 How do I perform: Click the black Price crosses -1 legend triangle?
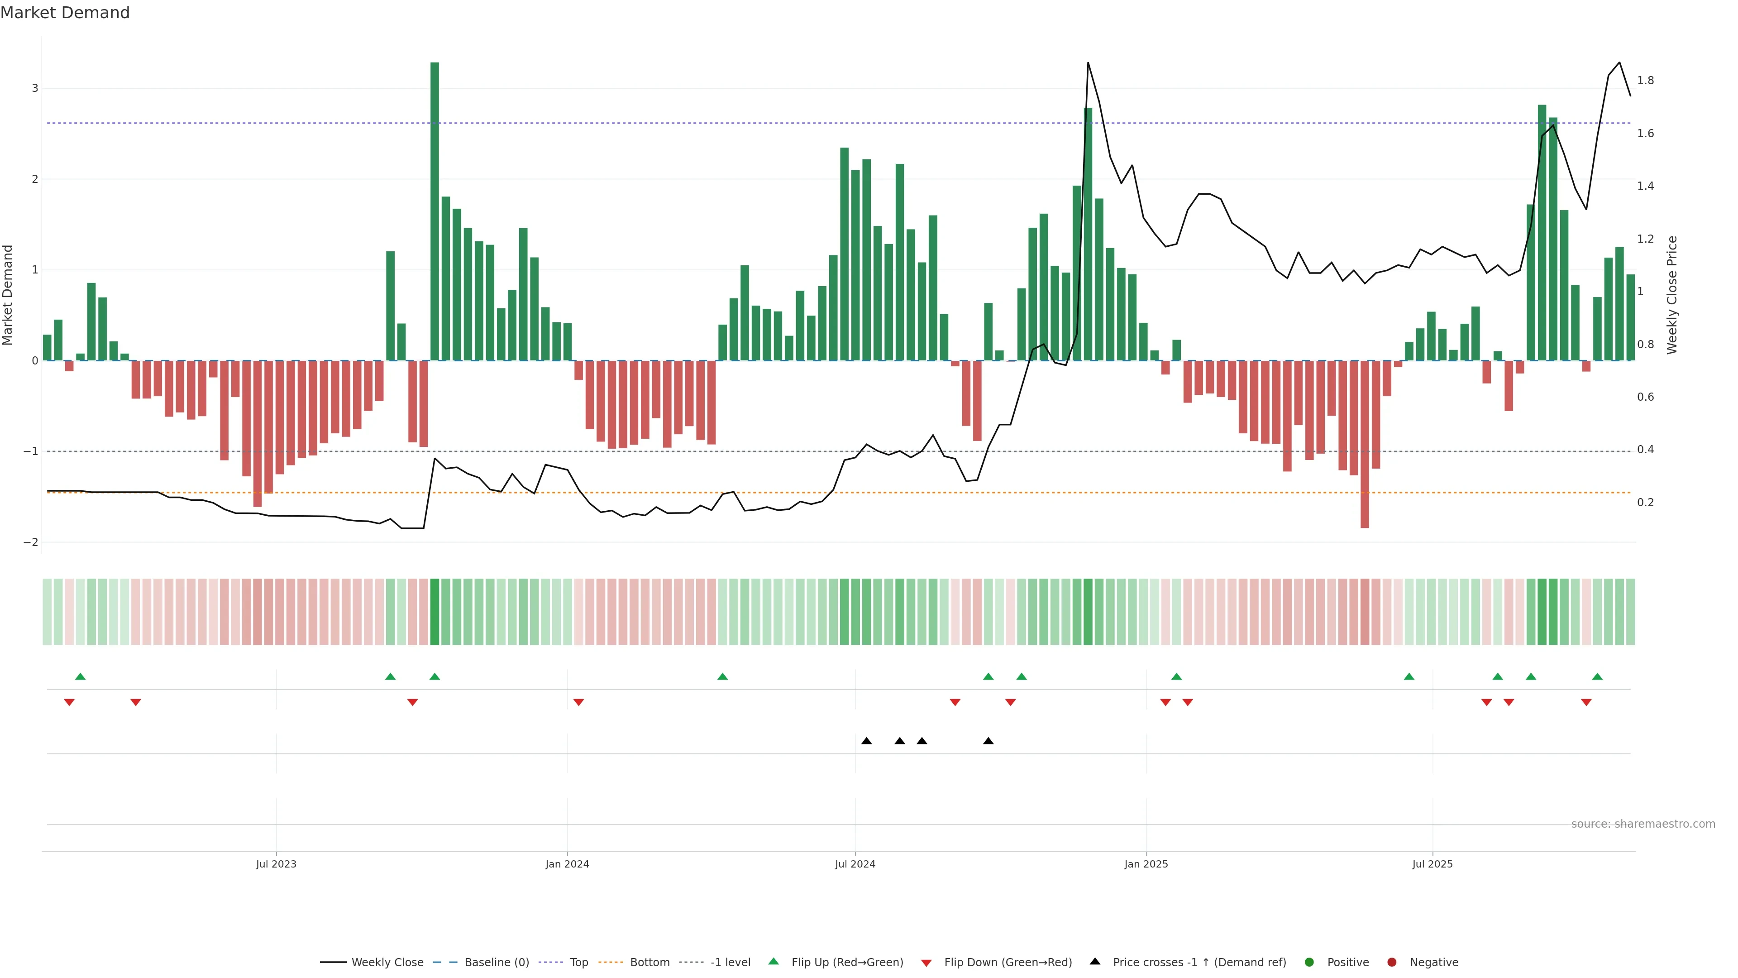1095,961
